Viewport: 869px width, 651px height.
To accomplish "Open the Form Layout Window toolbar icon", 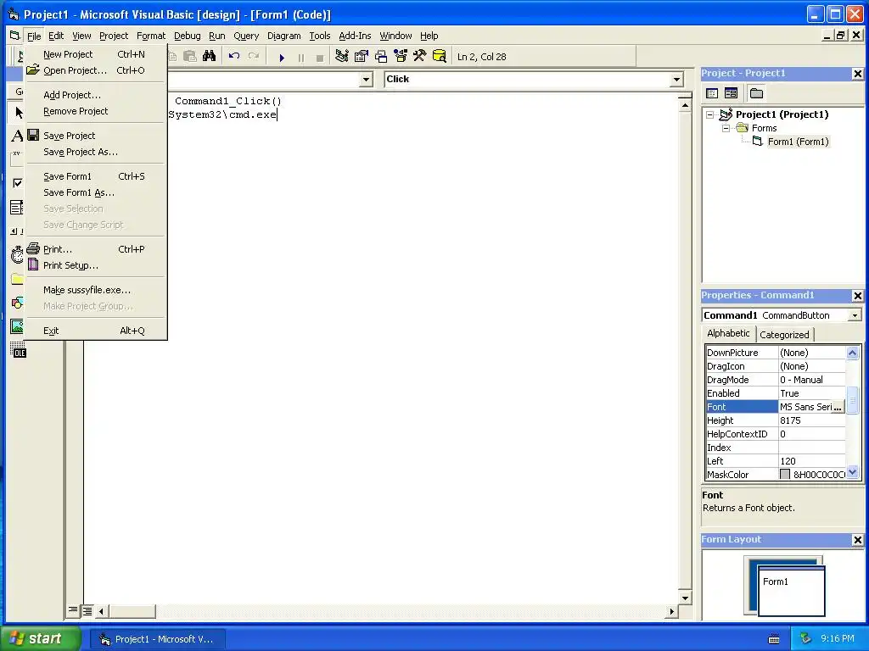I will point(381,57).
